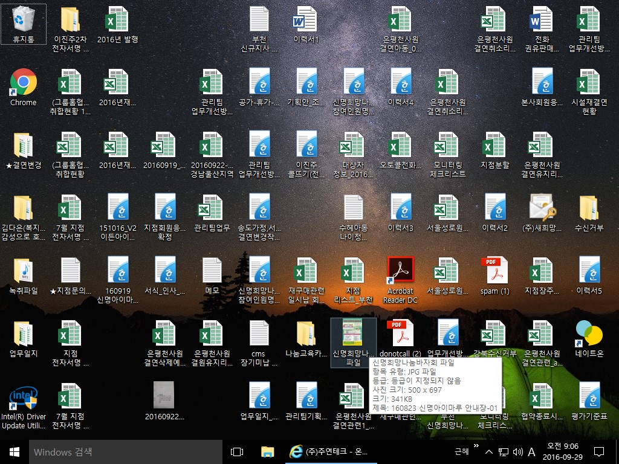Select the 협약종료시 Excel file
619x464 pixels.
(x=542, y=401)
